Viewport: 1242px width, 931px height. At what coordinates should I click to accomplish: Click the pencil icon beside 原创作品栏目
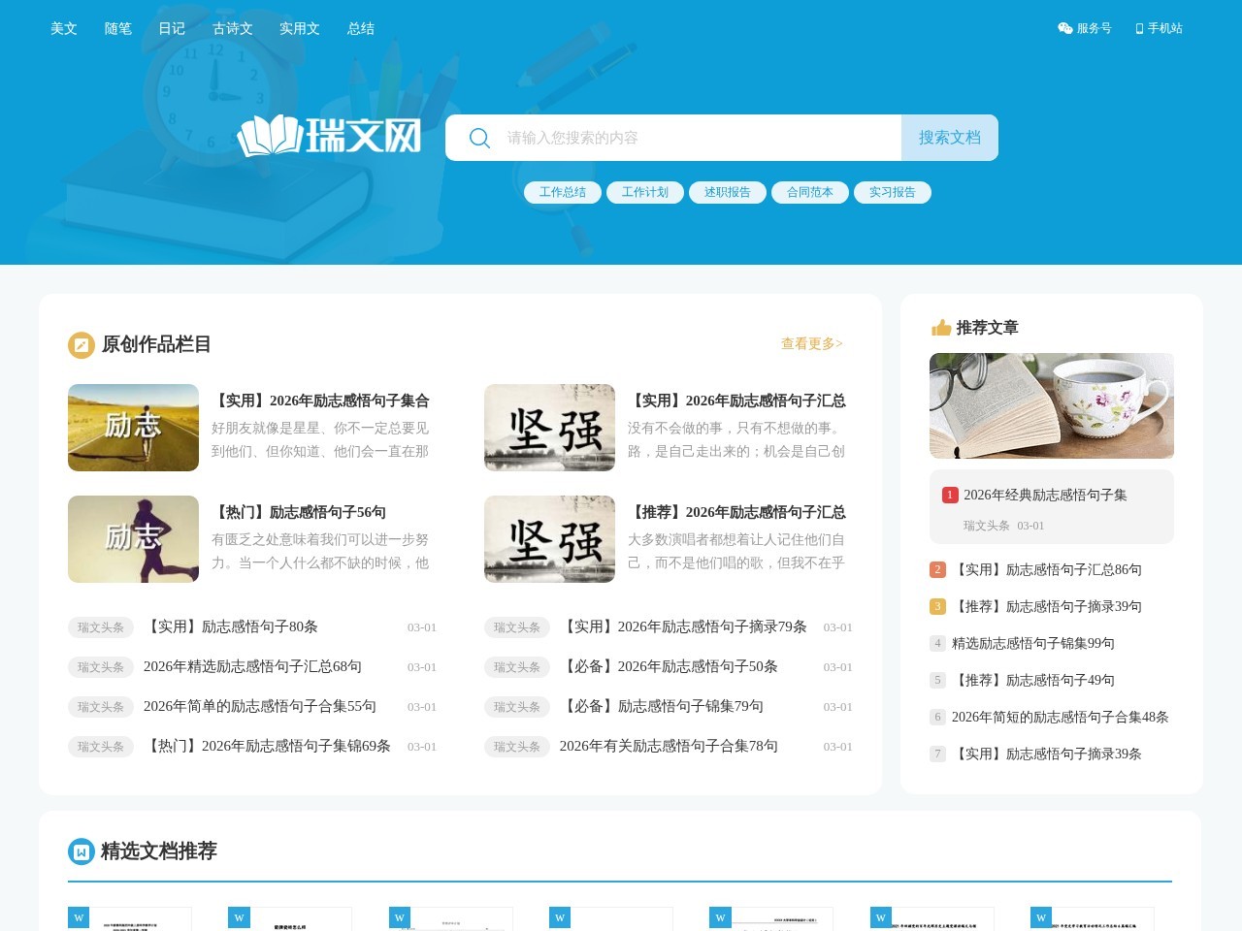click(x=81, y=345)
